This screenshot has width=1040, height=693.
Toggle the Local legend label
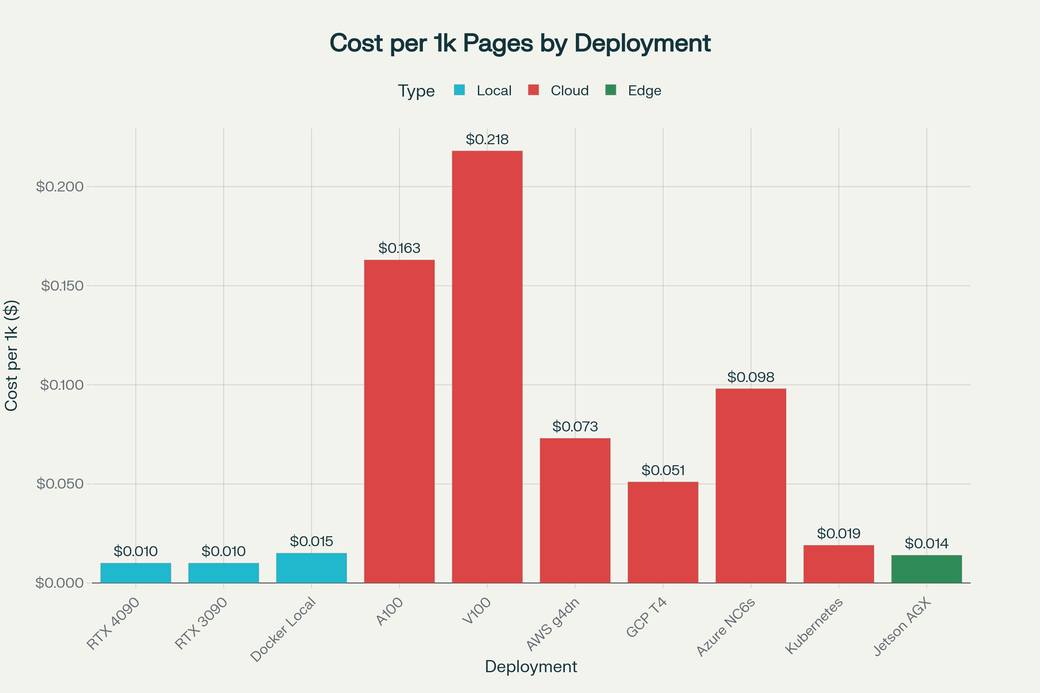[494, 91]
